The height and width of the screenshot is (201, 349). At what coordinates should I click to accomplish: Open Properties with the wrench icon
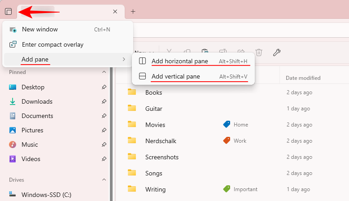tap(277, 52)
